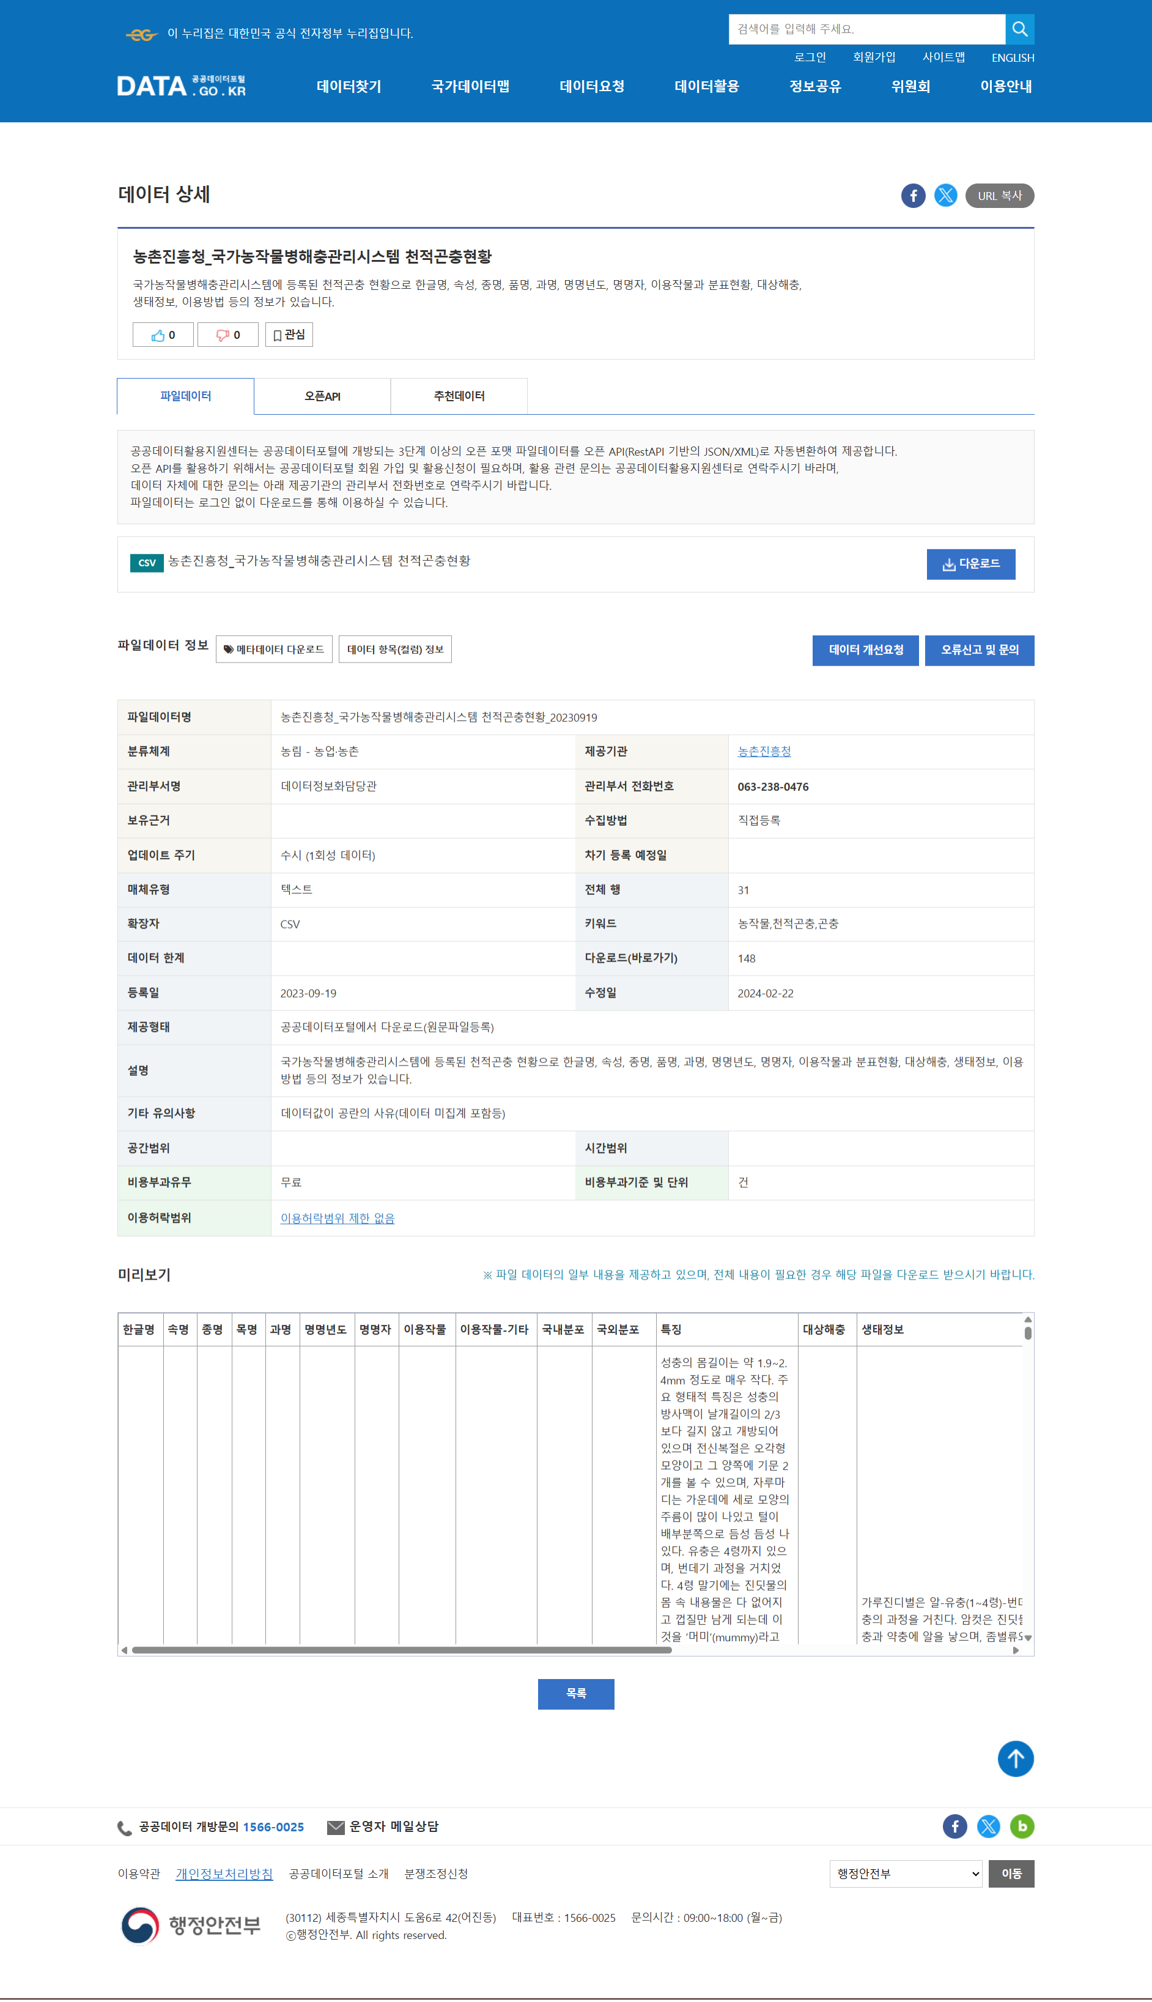Share via Facebook icon near page title
Viewport: 1152px width, 2002px height.
[x=912, y=196]
